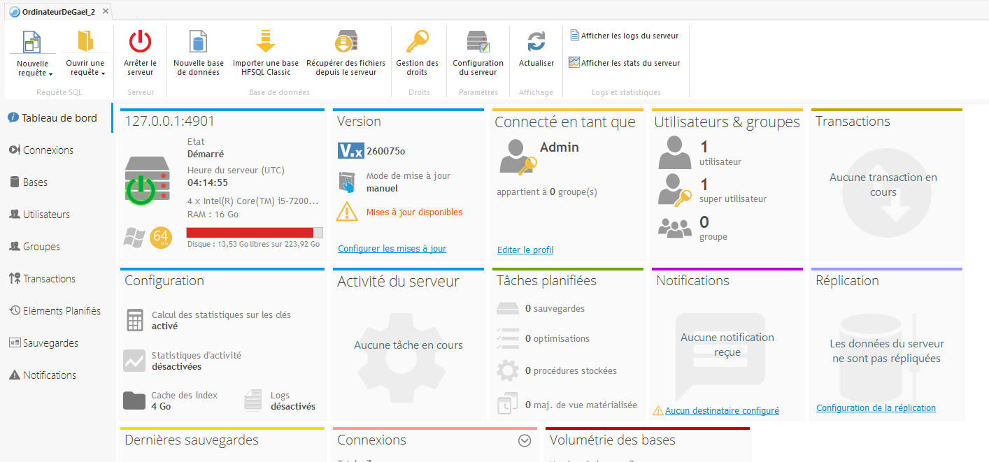Click the 64-bit badge icon

(161, 238)
